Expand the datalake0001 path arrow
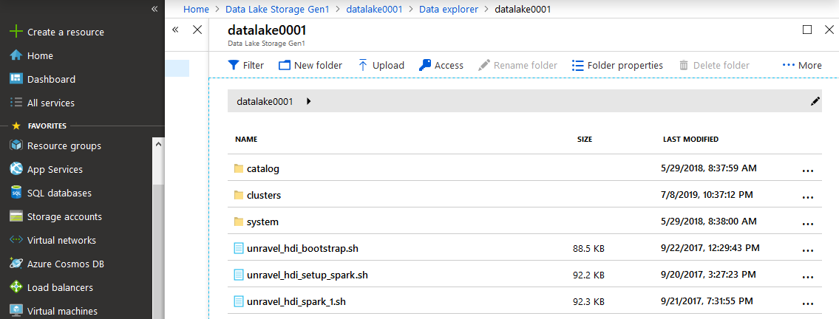The width and height of the screenshot is (839, 319). (x=309, y=101)
